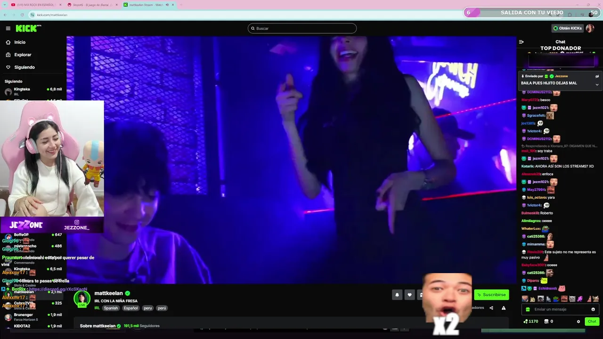Open KIDOTA2 channel in sidebar
This screenshot has width=603, height=339.
33,326
